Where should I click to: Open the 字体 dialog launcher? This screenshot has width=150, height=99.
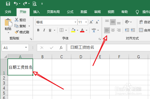(x=100, y=39)
